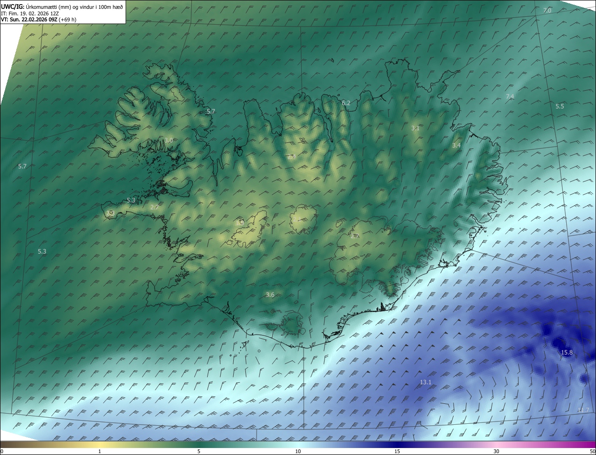
Task: Click the 7.4 value label
Action: pyautogui.click(x=510, y=96)
